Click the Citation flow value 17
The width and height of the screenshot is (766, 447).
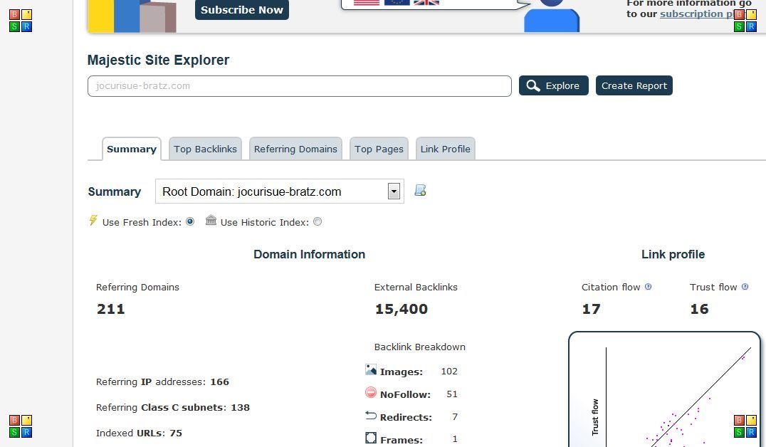click(x=591, y=309)
